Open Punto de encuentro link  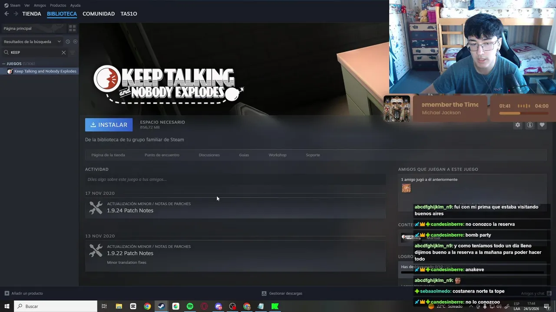(x=162, y=155)
